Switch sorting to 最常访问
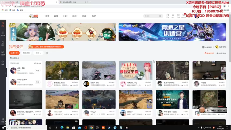This screenshot has width=231, height=130. [x=209, y=53]
